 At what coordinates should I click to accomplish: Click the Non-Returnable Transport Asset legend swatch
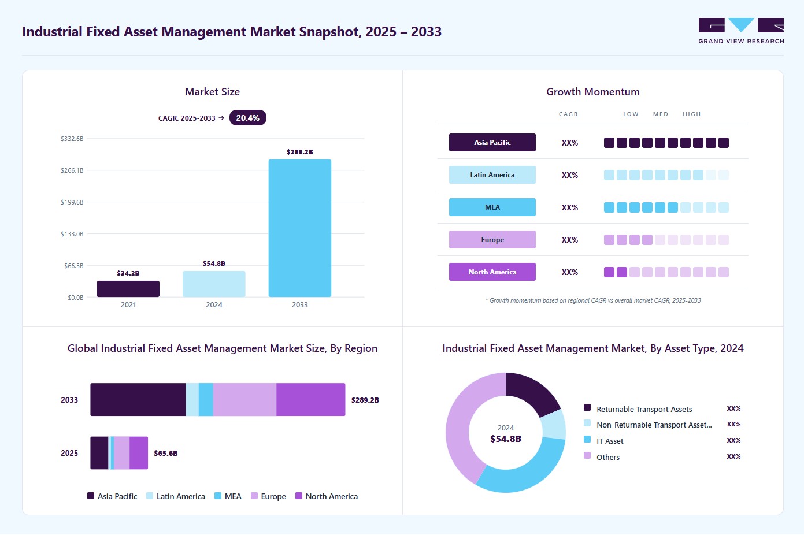point(587,423)
